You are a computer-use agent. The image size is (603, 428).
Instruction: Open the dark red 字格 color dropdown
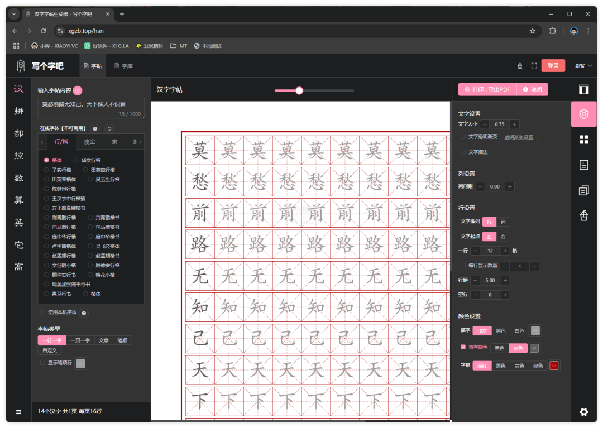click(554, 366)
